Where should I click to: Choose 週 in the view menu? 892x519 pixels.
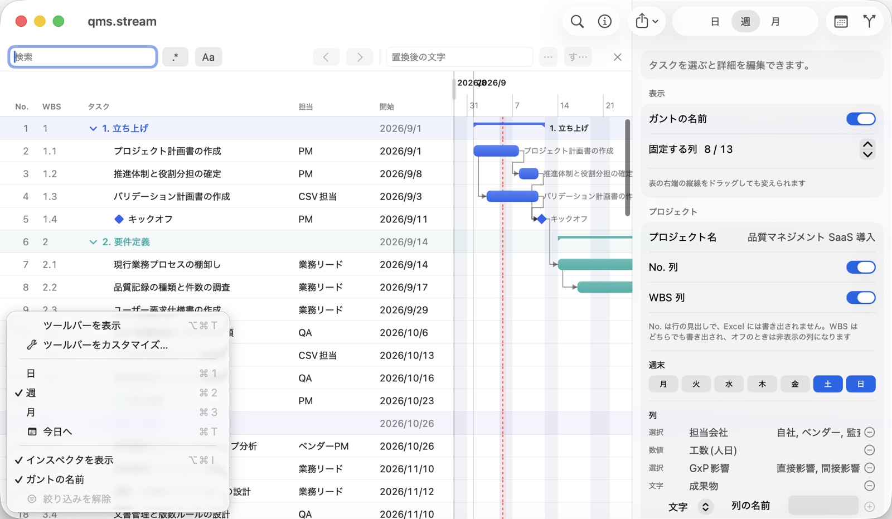point(118,393)
